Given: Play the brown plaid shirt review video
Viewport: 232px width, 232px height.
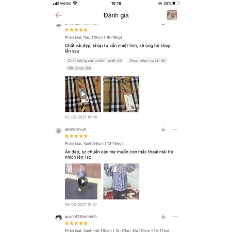Looking at the screenshot, I should pyautogui.click(x=83, y=94).
